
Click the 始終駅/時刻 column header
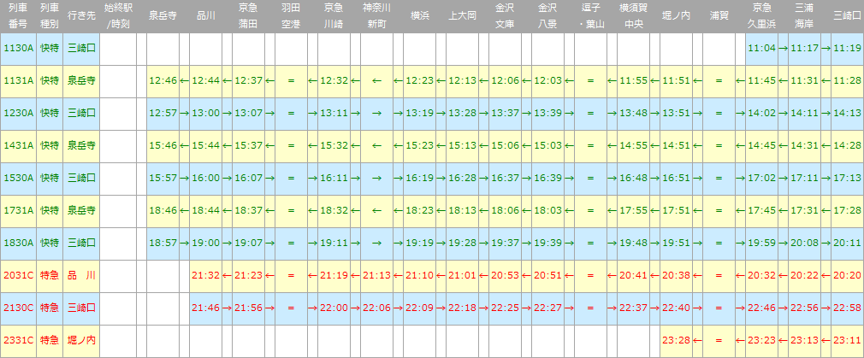[x=118, y=16]
